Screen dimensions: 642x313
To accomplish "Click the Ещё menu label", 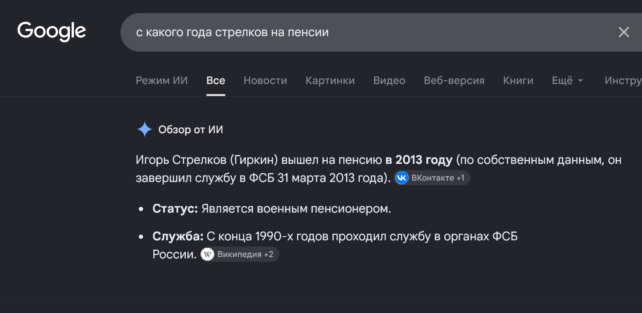I will point(562,80).
